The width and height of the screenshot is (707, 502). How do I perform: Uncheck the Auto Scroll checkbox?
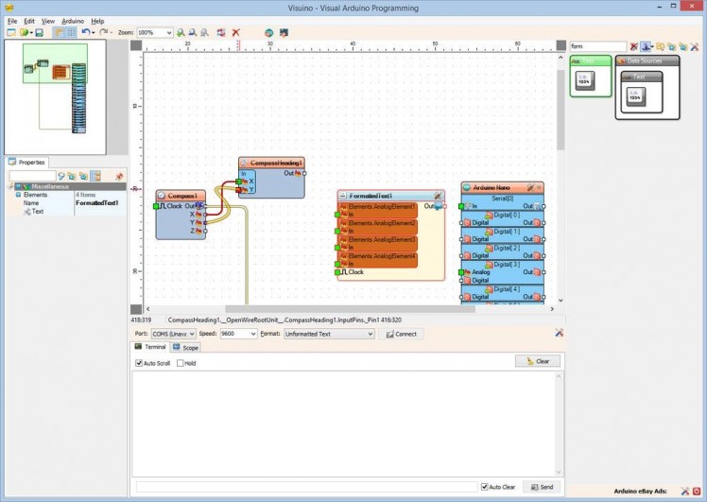coord(138,363)
